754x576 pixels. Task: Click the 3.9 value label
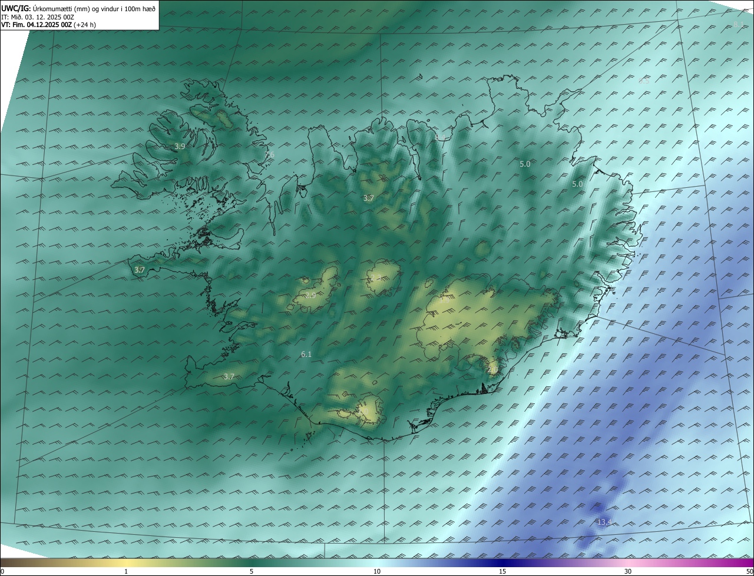tap(180, 146)
